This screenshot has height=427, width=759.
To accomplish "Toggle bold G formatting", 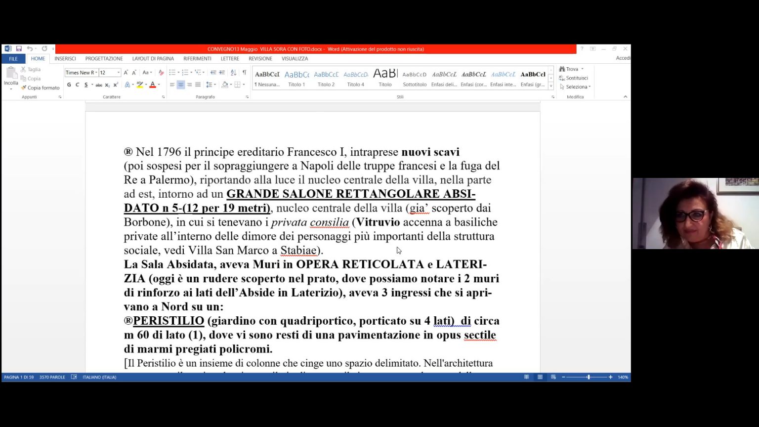I will click(x=69, y=85).
